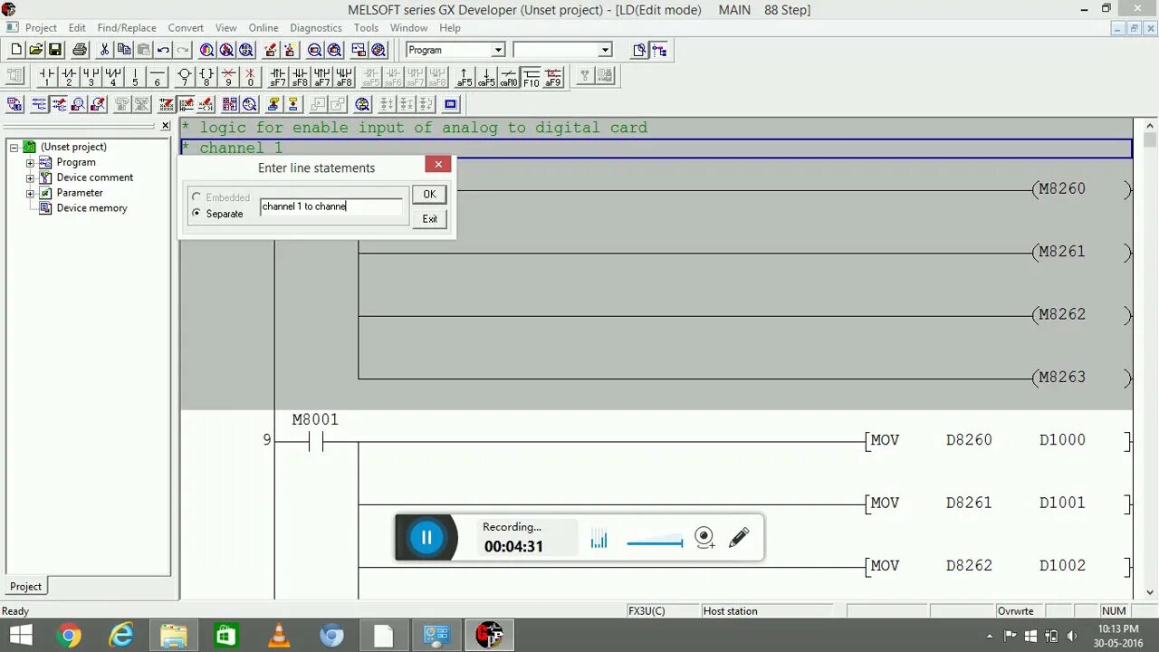
Task: Insert closed contact with ladder button 2
Action: pyautogui.click(x=69, y=77)
